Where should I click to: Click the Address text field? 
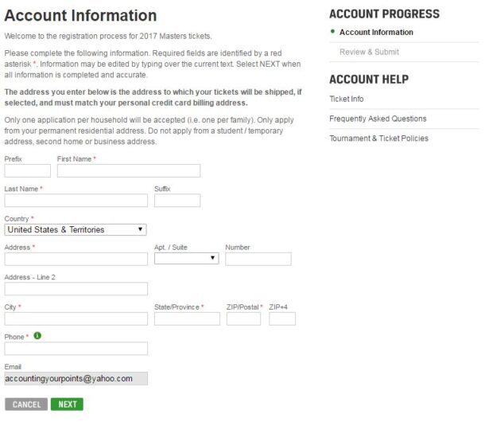pyautogui.click(x=76, y=259)
